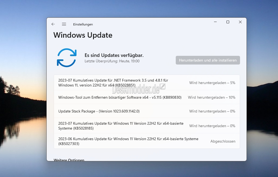Click the blue sync arrows icon
278x177 pixels.
click(67, 57)
